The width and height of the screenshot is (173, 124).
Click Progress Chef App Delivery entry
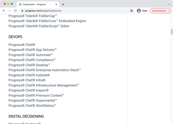pyautogui.click(x=33, y=50)
